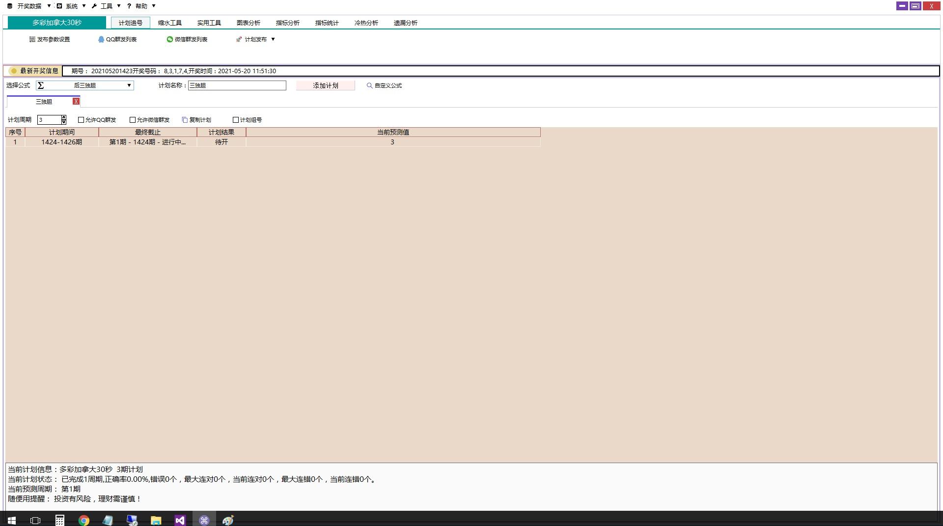Close the 三独胆 plan tab

pos(76,101)
